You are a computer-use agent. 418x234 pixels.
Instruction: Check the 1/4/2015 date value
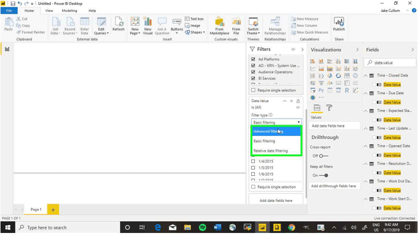[253, 161]
